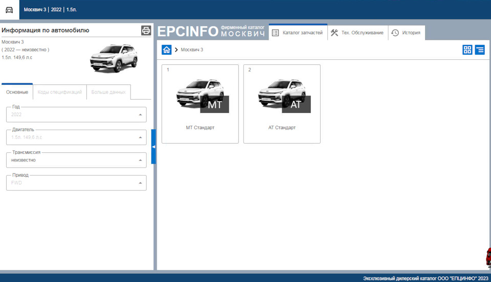Screen dimensions: 491x282
Task: Click the EPCINFO Москвич logo
Action: coord(211,32)
